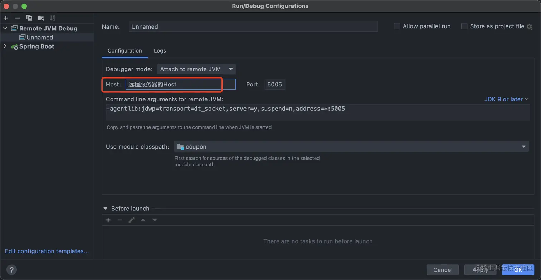Enable Allow parallel run checkbox
Image resolution: width=541 pixels, height=280 pixels.
pyautogui.click(x=397, y=26)
